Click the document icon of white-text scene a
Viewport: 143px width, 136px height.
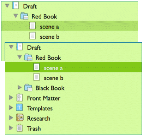[36, 67]
